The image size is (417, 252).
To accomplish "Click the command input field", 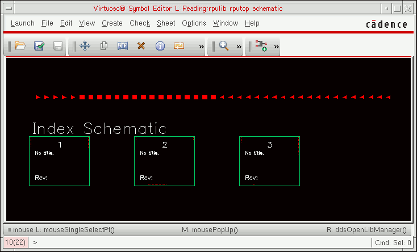I will click(x=200, y=242).
